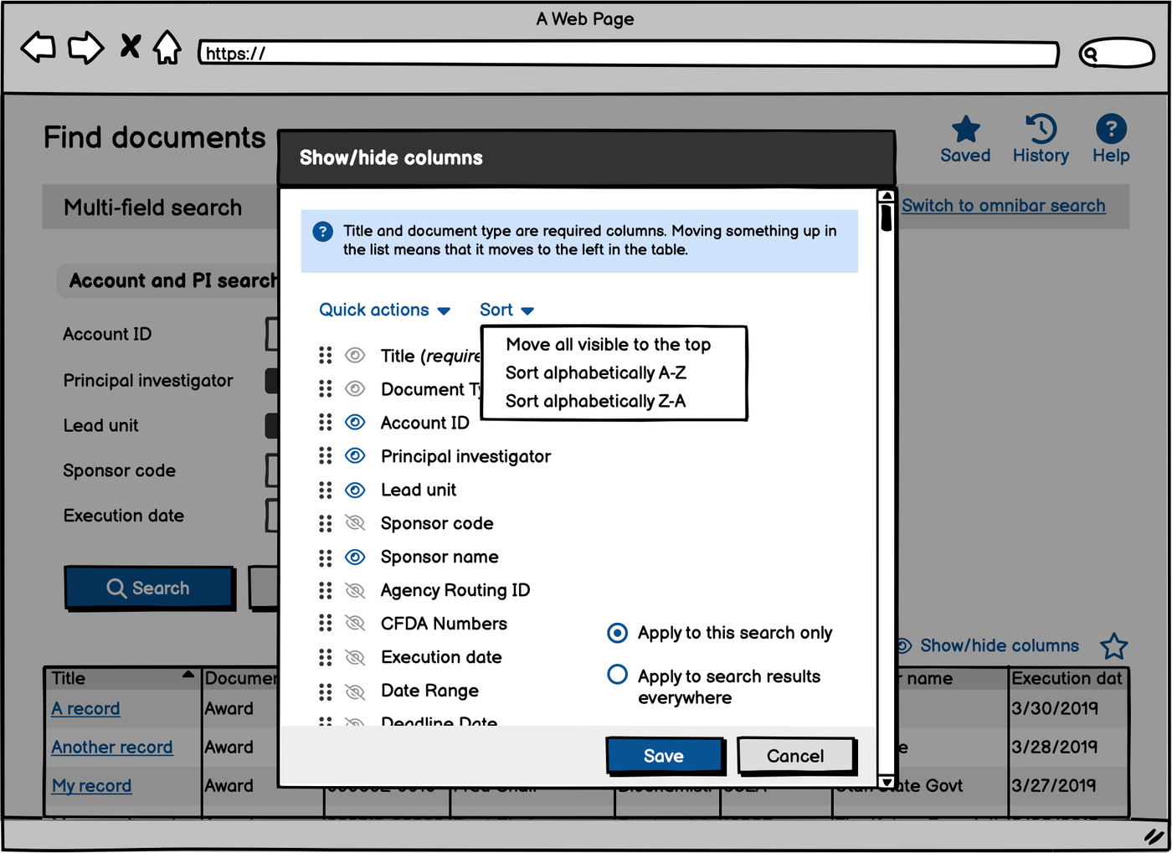1172x853 pixels.
Task: Click the browser URL address field
Action: point(629,54)
